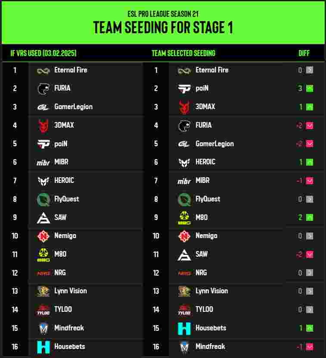Click the M80 logo at selected seed 9
This screenshot has width=326, height=358.
pos(184,218)
